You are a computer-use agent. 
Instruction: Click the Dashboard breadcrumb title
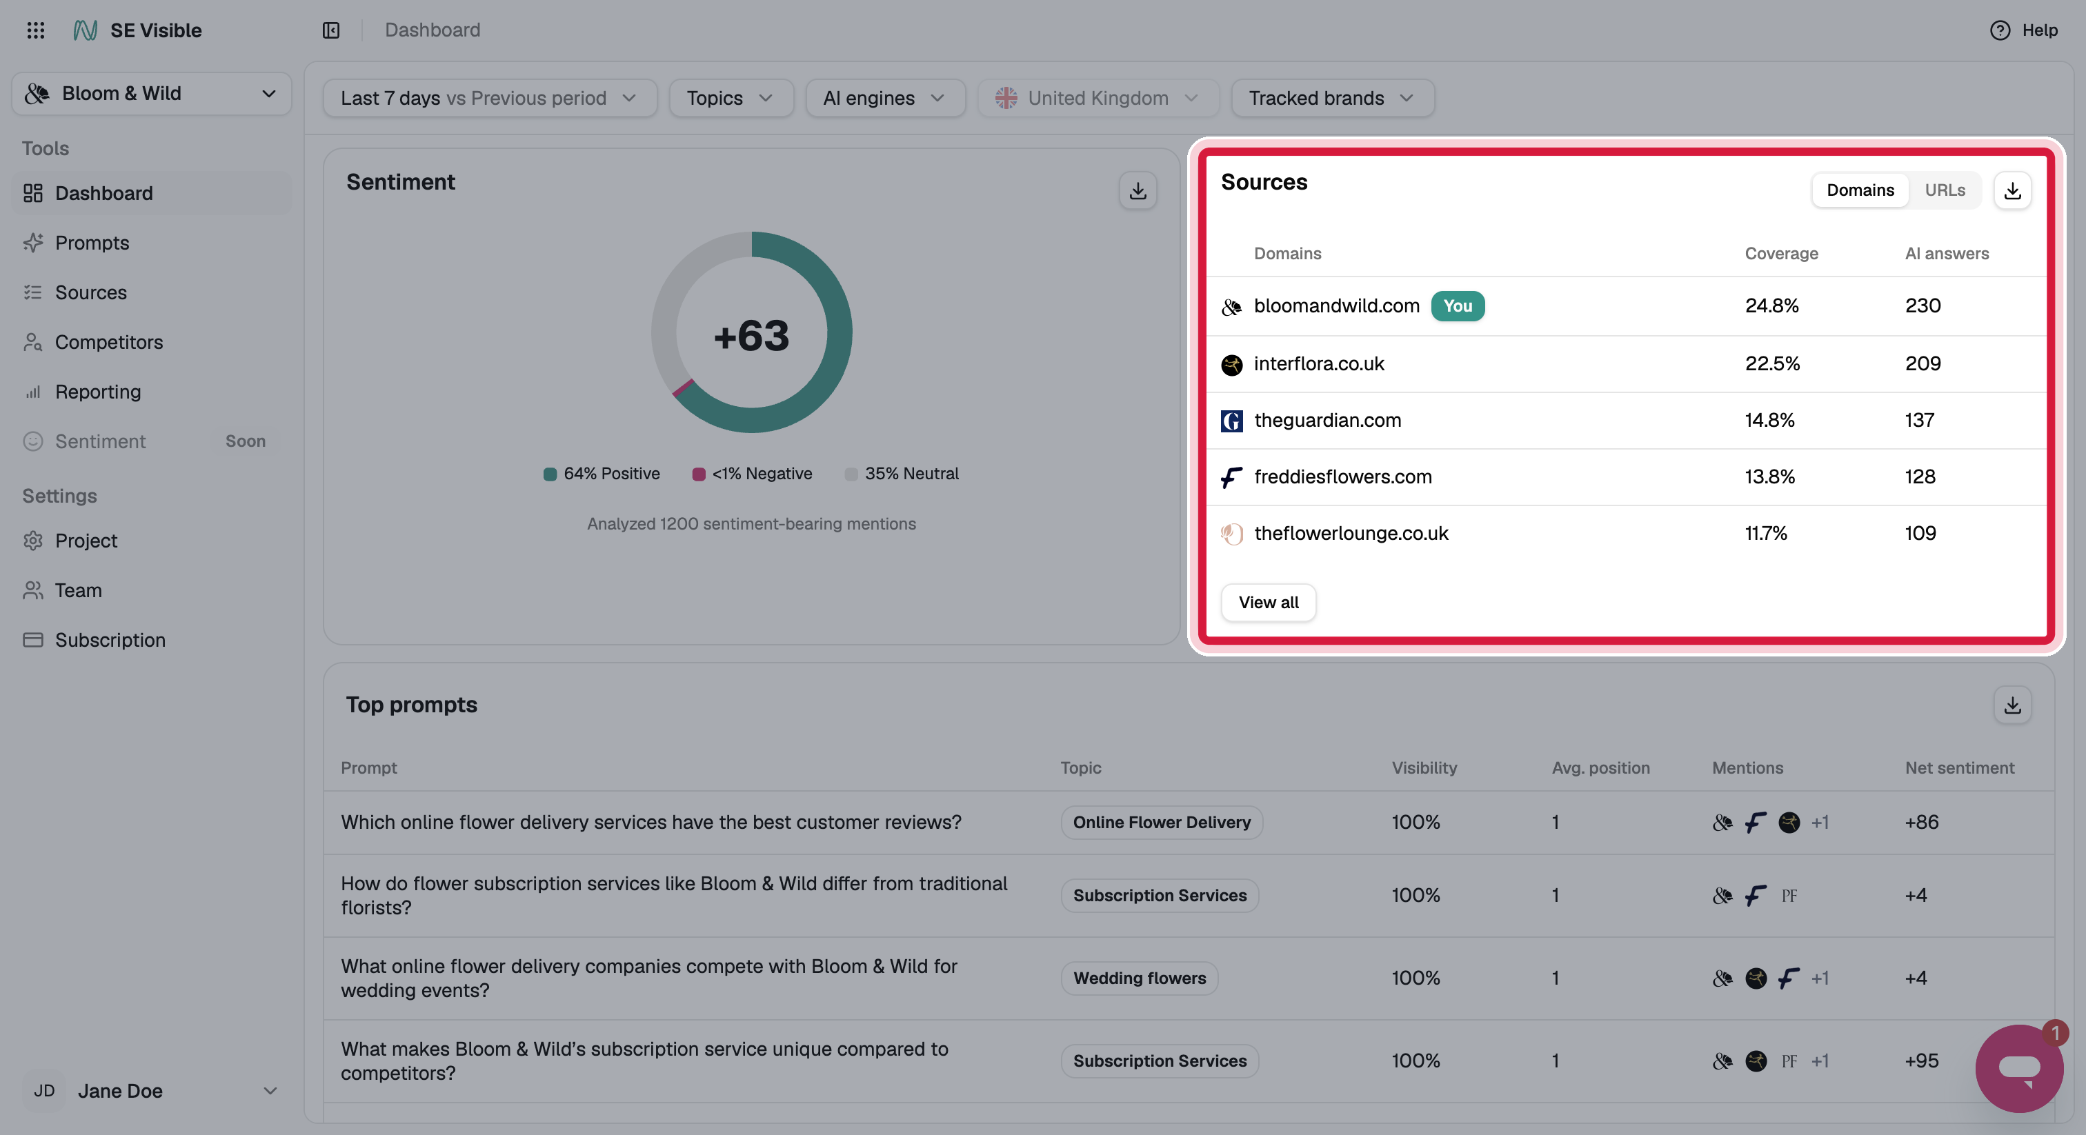coord(433,30)
